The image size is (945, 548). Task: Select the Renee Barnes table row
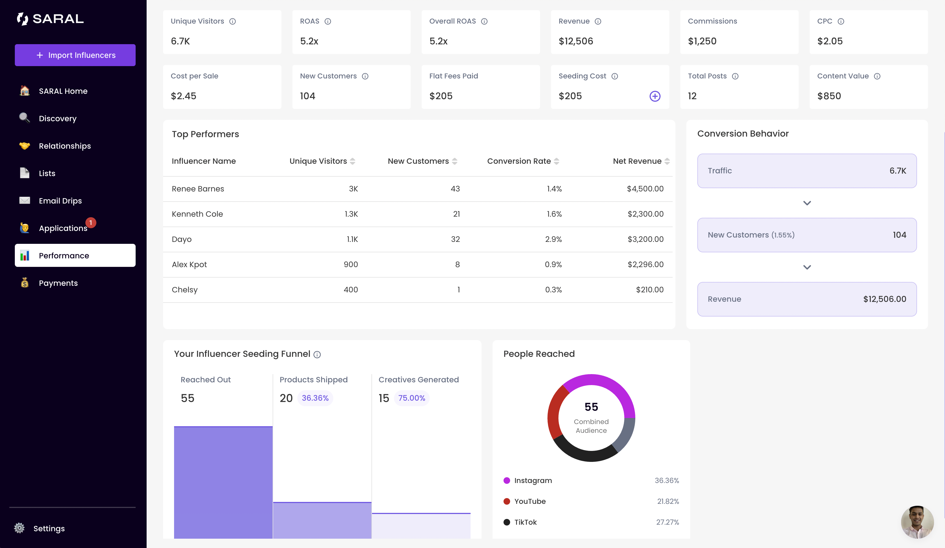click(417, 189)
